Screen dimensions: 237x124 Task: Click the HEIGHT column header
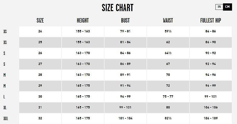pos(83,20)
